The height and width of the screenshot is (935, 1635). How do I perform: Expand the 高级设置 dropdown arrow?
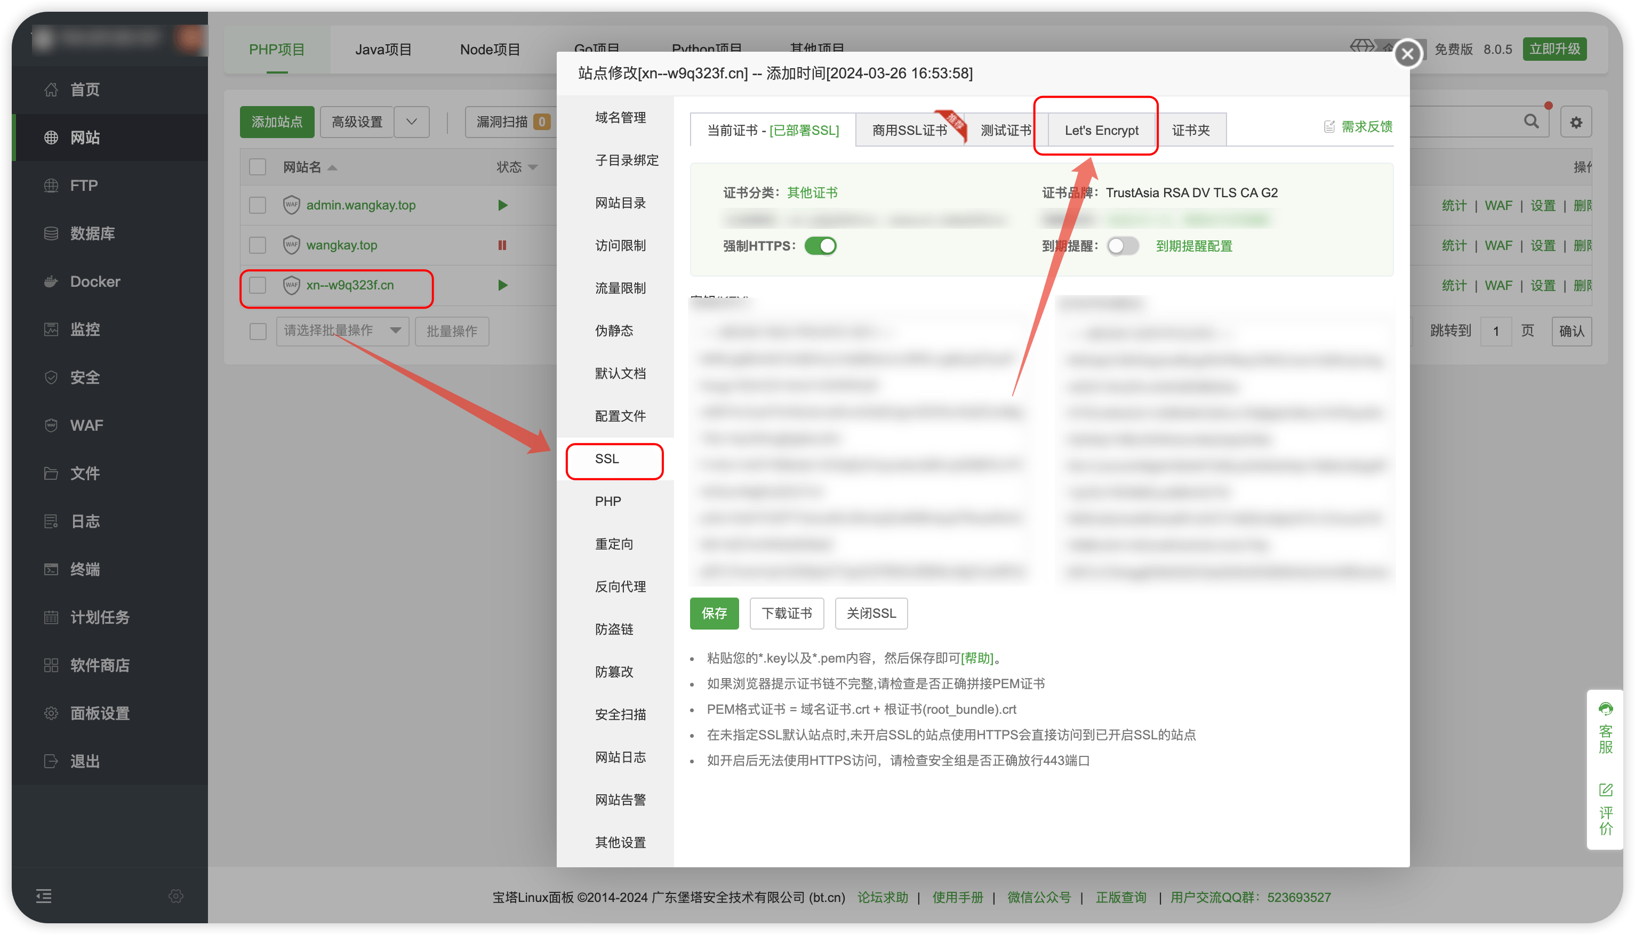(x=412, y=122)
